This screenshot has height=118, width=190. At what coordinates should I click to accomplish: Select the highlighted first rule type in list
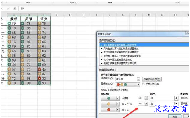click(144, 45)
